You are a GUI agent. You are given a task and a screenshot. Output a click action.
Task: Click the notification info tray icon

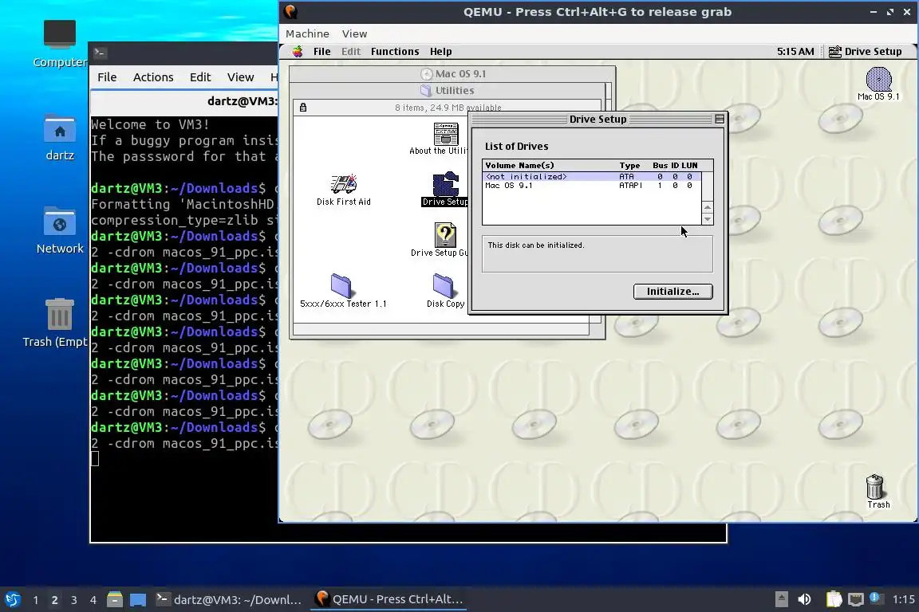[x=875, y=598]
